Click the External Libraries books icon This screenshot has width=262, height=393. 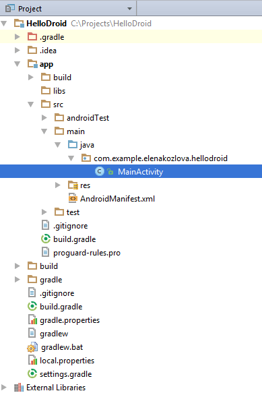click(19, 388)
